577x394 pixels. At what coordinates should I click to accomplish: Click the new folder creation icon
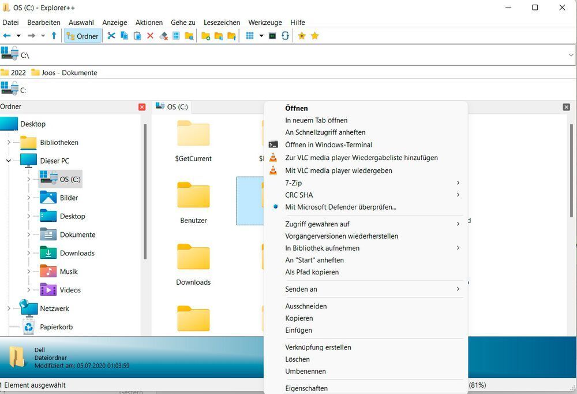205,36
